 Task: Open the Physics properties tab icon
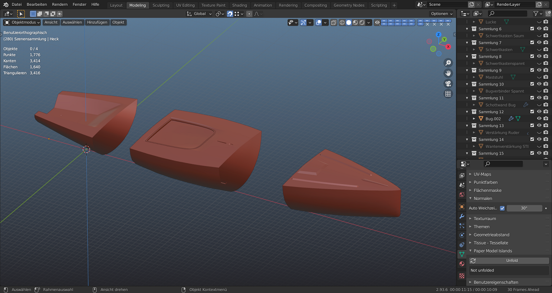tap(462, 235)
